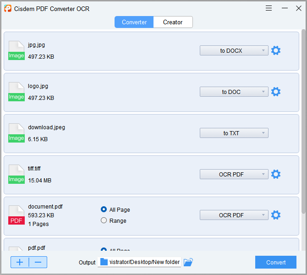Minimize the Cisdem window

tap(285, 8)
